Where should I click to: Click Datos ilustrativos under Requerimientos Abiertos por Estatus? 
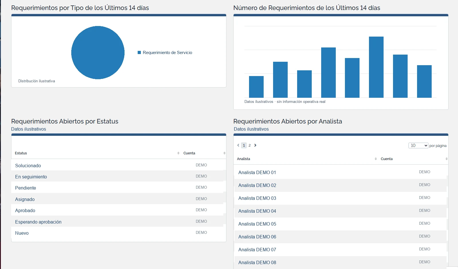click(29, 129)
